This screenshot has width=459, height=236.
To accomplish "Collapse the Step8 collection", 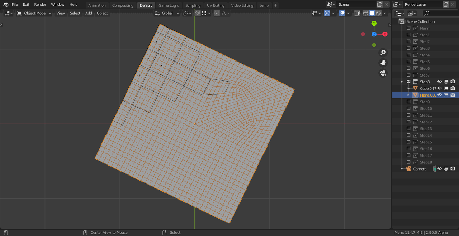I will click(402, 82).
